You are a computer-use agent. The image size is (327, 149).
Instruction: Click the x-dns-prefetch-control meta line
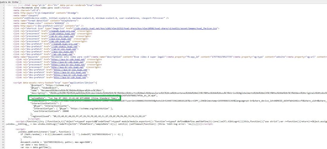(x=48, y=26)
